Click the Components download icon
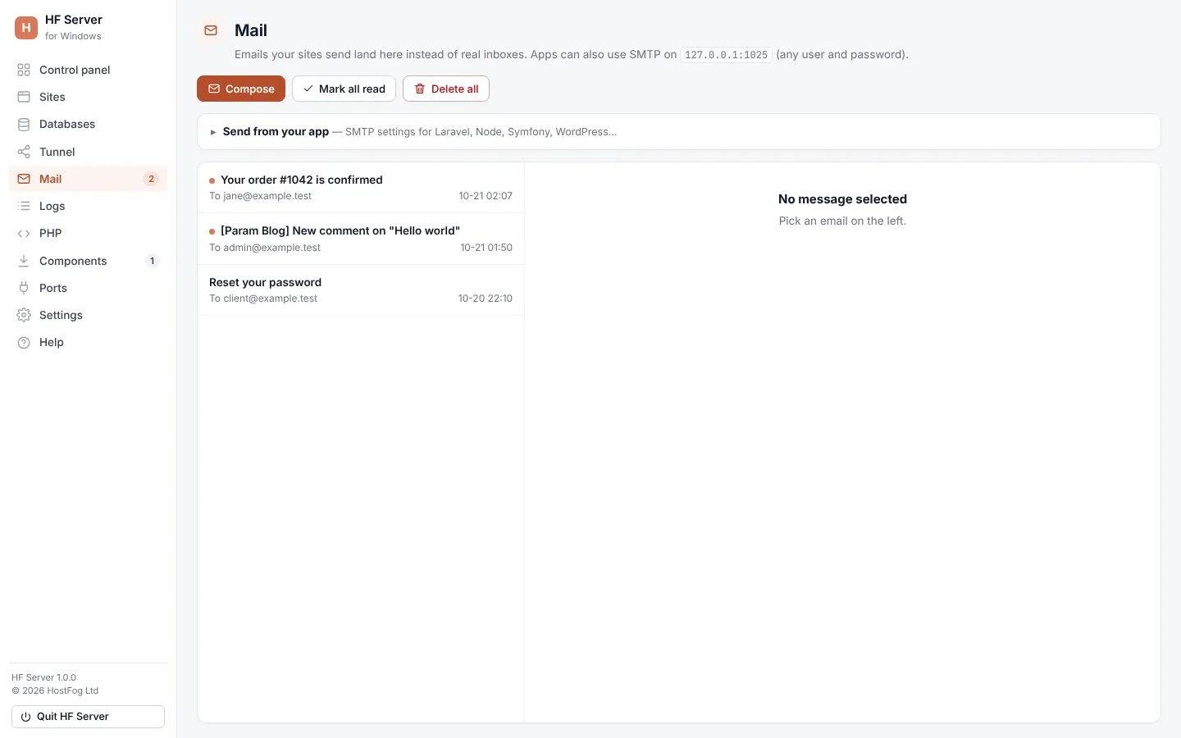This screenshot has height=738, width=1181. (x=24, y=261)
